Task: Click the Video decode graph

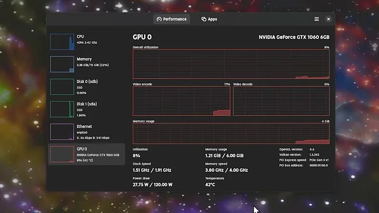Action: 281,101
